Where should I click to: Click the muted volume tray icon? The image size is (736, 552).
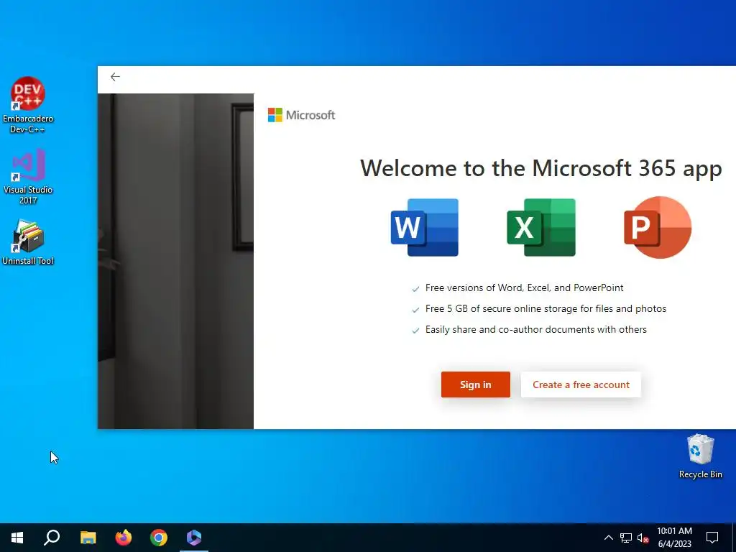click(643, 538)
